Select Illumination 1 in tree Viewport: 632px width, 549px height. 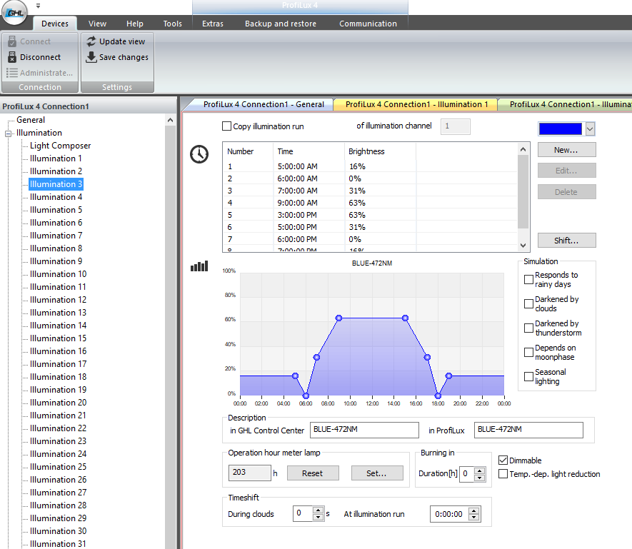56,158
